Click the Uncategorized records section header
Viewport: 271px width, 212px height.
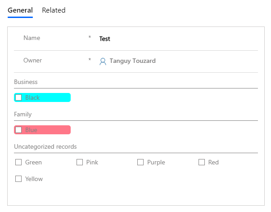[x=45, y=147]
